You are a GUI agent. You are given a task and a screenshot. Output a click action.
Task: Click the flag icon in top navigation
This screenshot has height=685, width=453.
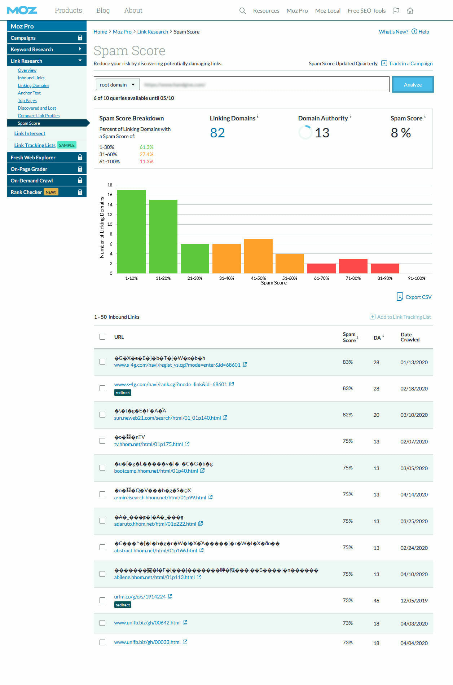point(396,11)
